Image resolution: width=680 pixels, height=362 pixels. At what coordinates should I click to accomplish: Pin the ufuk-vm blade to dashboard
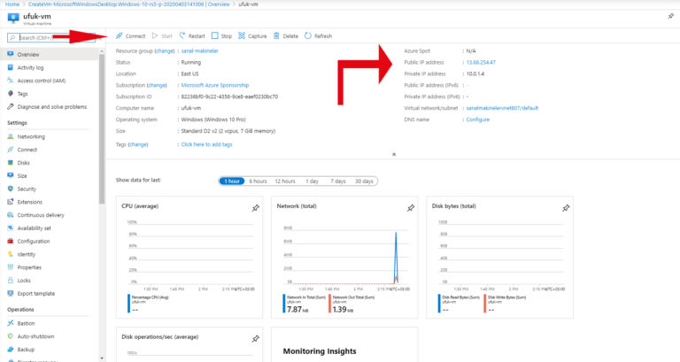pos(671,16)
